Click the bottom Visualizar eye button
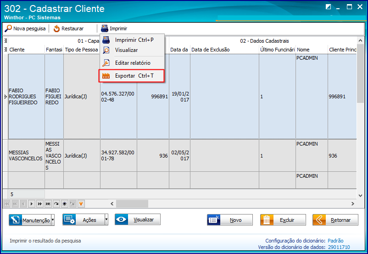This screenshot has width=368, height=254. [x=138, y=220]
